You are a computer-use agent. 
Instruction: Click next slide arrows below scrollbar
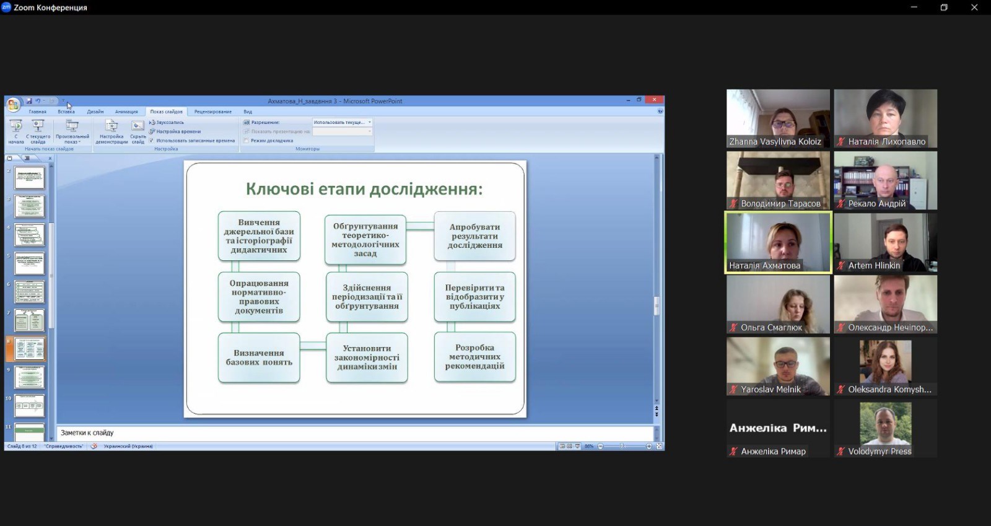(657, 414)
